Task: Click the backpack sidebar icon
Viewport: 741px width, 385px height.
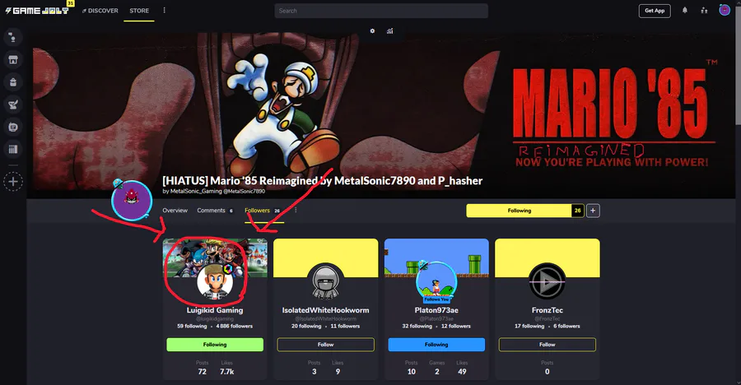Action: coord(13,81)
